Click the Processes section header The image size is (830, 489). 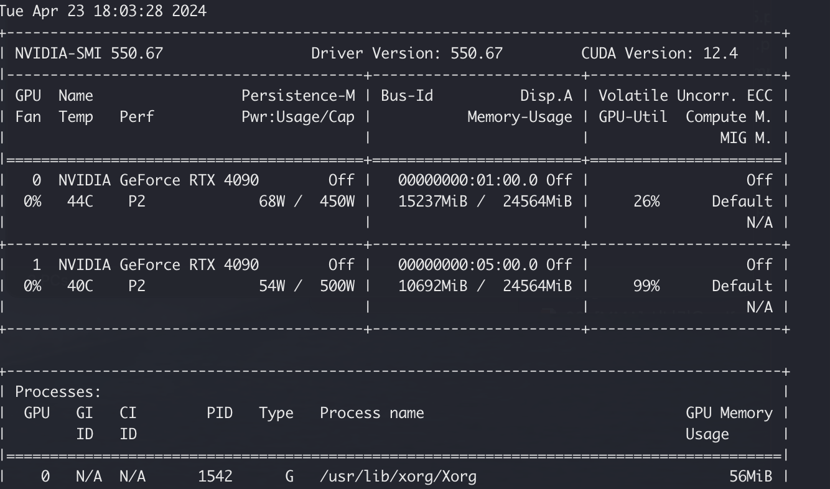coord(57,391)
